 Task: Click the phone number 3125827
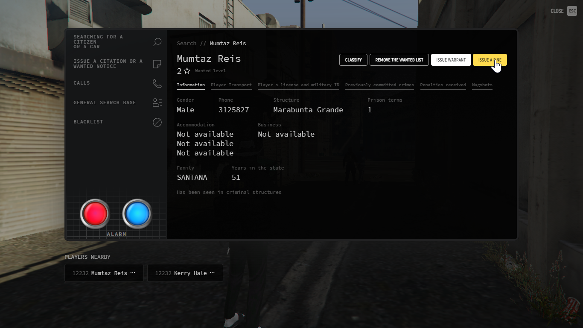(234, 110)
